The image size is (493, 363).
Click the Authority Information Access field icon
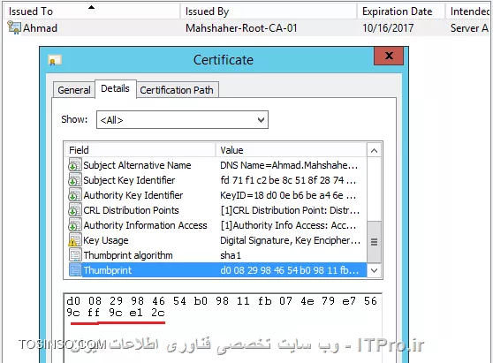(75, 225)
